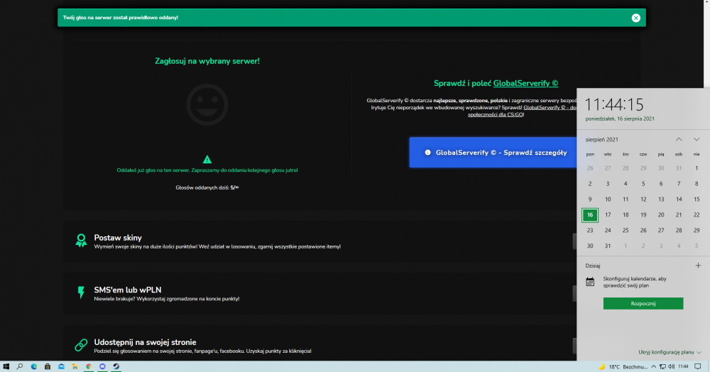
Task: Open Udostępnij na swojej stronie option
Action: tap(145, 342)
